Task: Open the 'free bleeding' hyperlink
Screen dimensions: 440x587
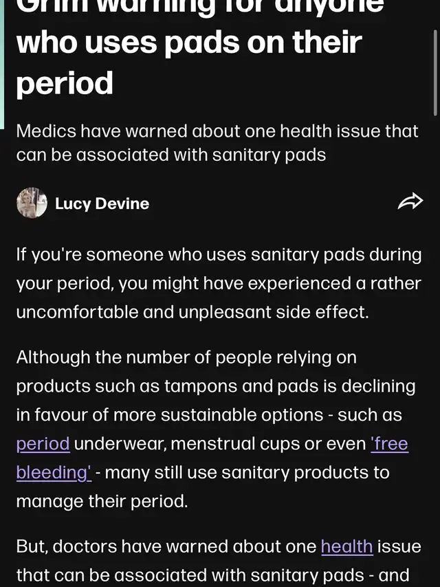Action: tap(389, 444)
